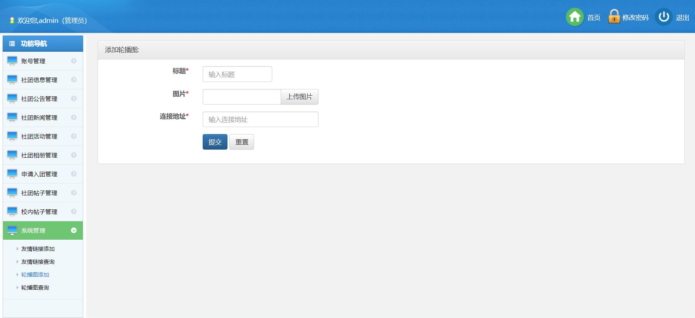The height and width of the screenshot is (318, 695).
Task: Expand 社团新闻管理 with its arrow
Action: (x=74, y=117)
